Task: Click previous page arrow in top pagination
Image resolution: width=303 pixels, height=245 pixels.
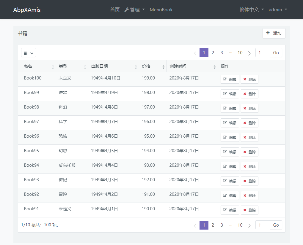Action: click(x=195, y=53)
